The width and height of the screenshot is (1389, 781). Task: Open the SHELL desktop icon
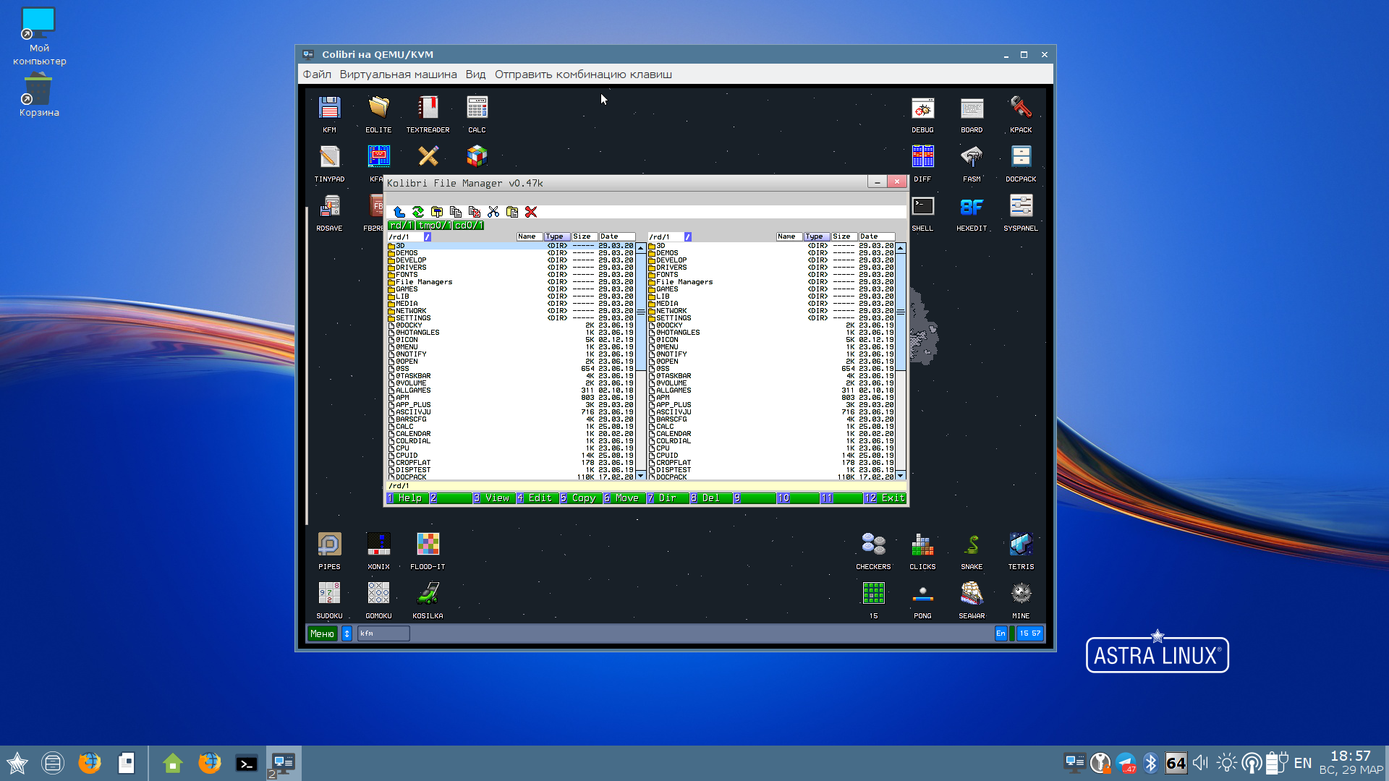922,206
